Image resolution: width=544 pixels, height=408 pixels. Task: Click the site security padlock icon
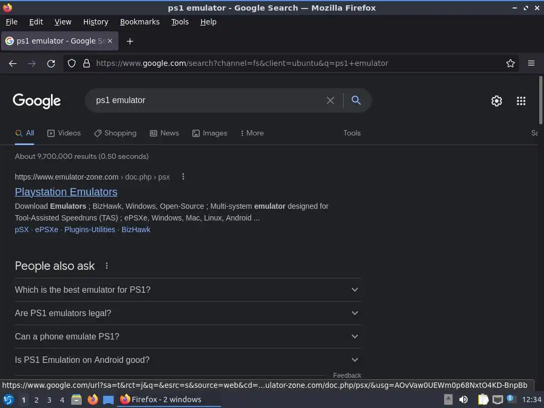pyautogui.click(x=87, y=64)
